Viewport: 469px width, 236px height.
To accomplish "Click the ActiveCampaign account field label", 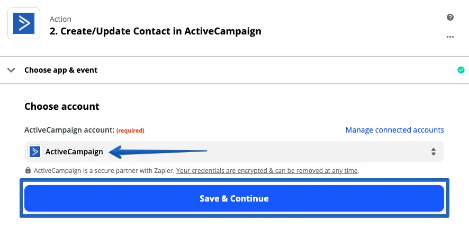I will 69,130.
